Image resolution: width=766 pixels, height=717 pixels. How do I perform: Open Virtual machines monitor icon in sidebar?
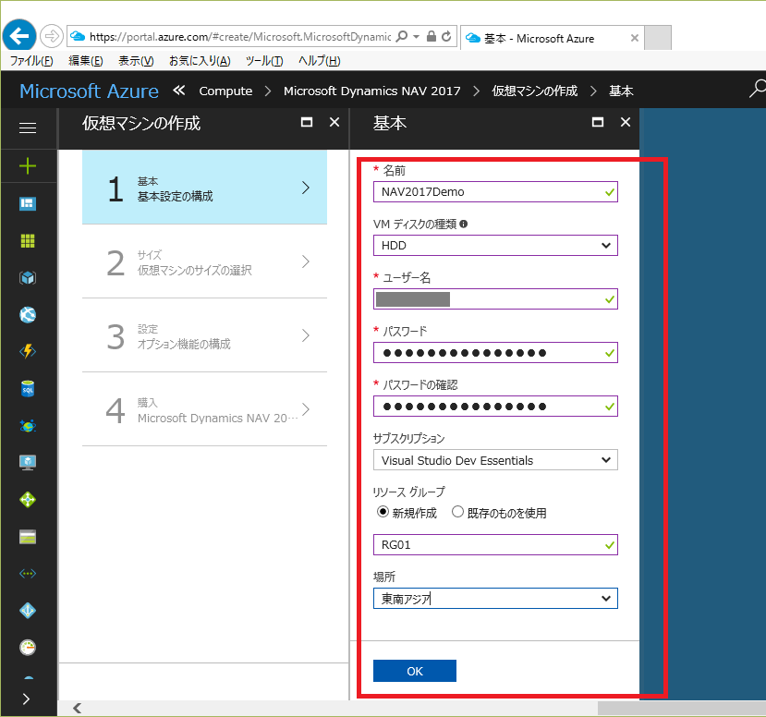coord(28,462)
